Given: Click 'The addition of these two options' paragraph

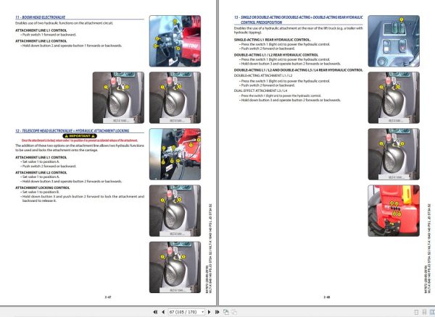Looking at the screenshot, I should (x=80, y=148).
